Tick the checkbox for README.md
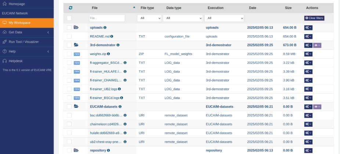The image size is (340, 154). point(69,36)
